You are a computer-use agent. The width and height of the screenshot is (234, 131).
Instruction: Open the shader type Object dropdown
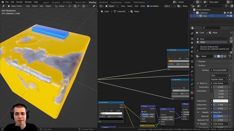112,6
